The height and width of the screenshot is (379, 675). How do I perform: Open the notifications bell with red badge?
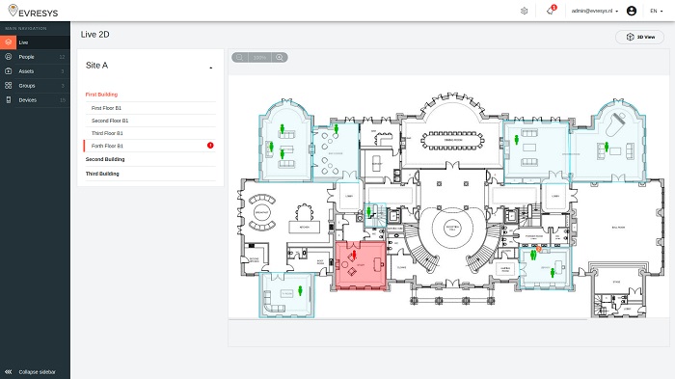click(x=551, y=11)
